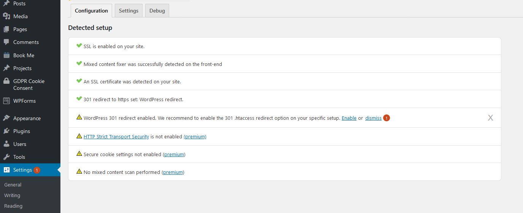Viewport: 523px width, 213px height.
Task: Switch to the Settings tab
Action: pos(128,11)
